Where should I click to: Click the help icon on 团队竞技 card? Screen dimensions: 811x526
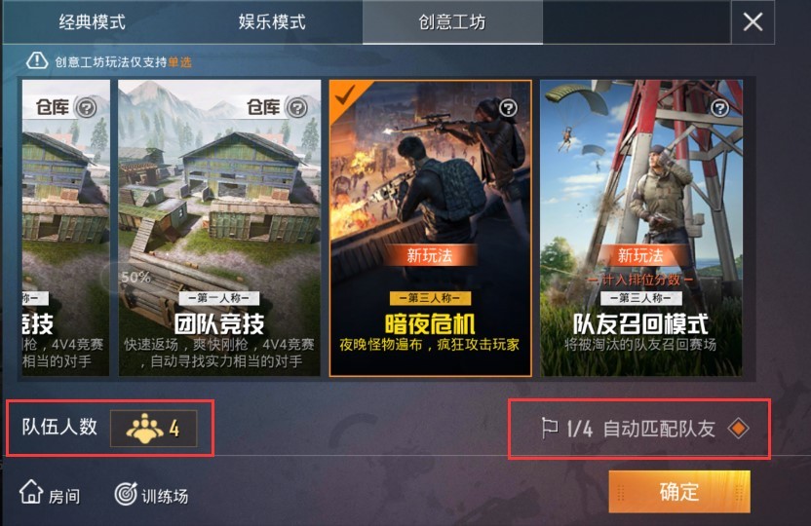[297, 108]
